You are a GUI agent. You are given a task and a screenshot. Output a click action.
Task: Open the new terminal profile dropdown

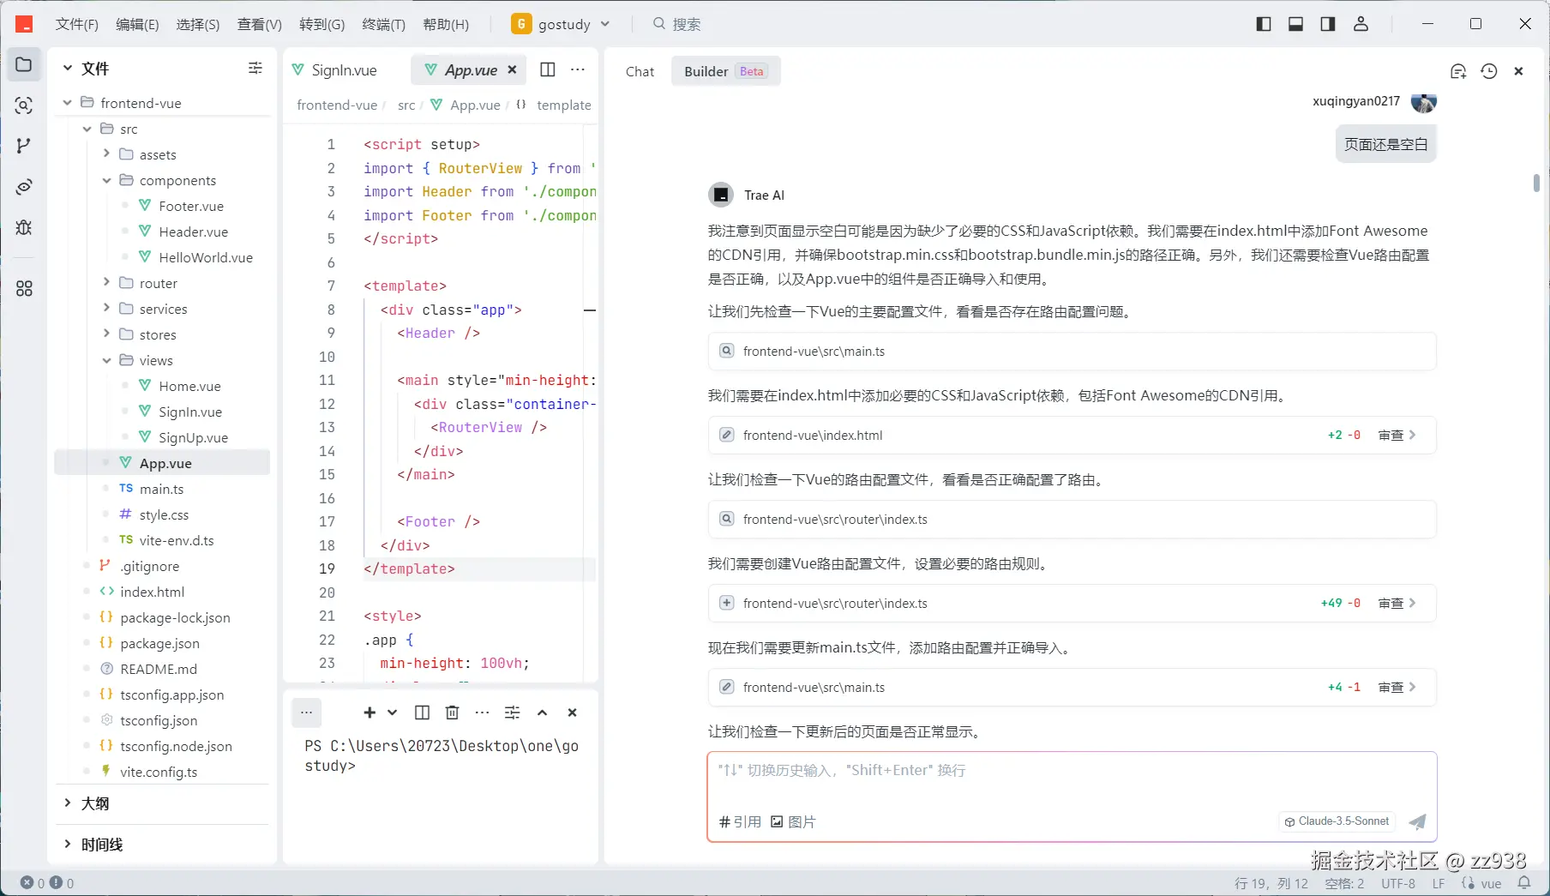(393, 713)
